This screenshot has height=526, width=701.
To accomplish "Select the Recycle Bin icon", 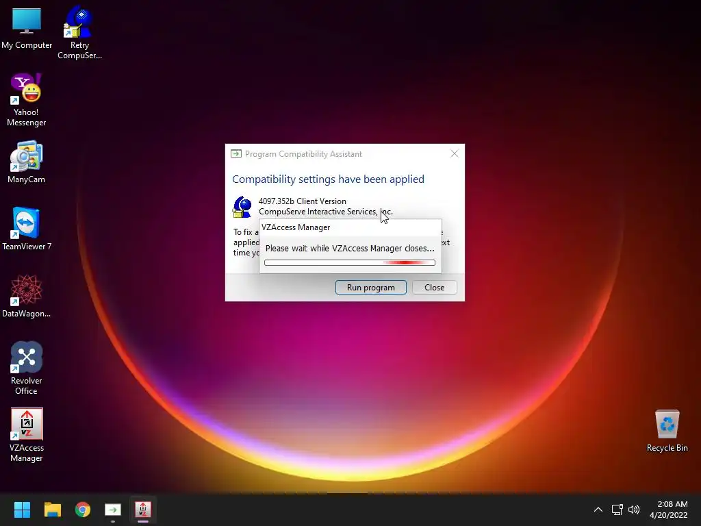I will [x=667, y=431].
